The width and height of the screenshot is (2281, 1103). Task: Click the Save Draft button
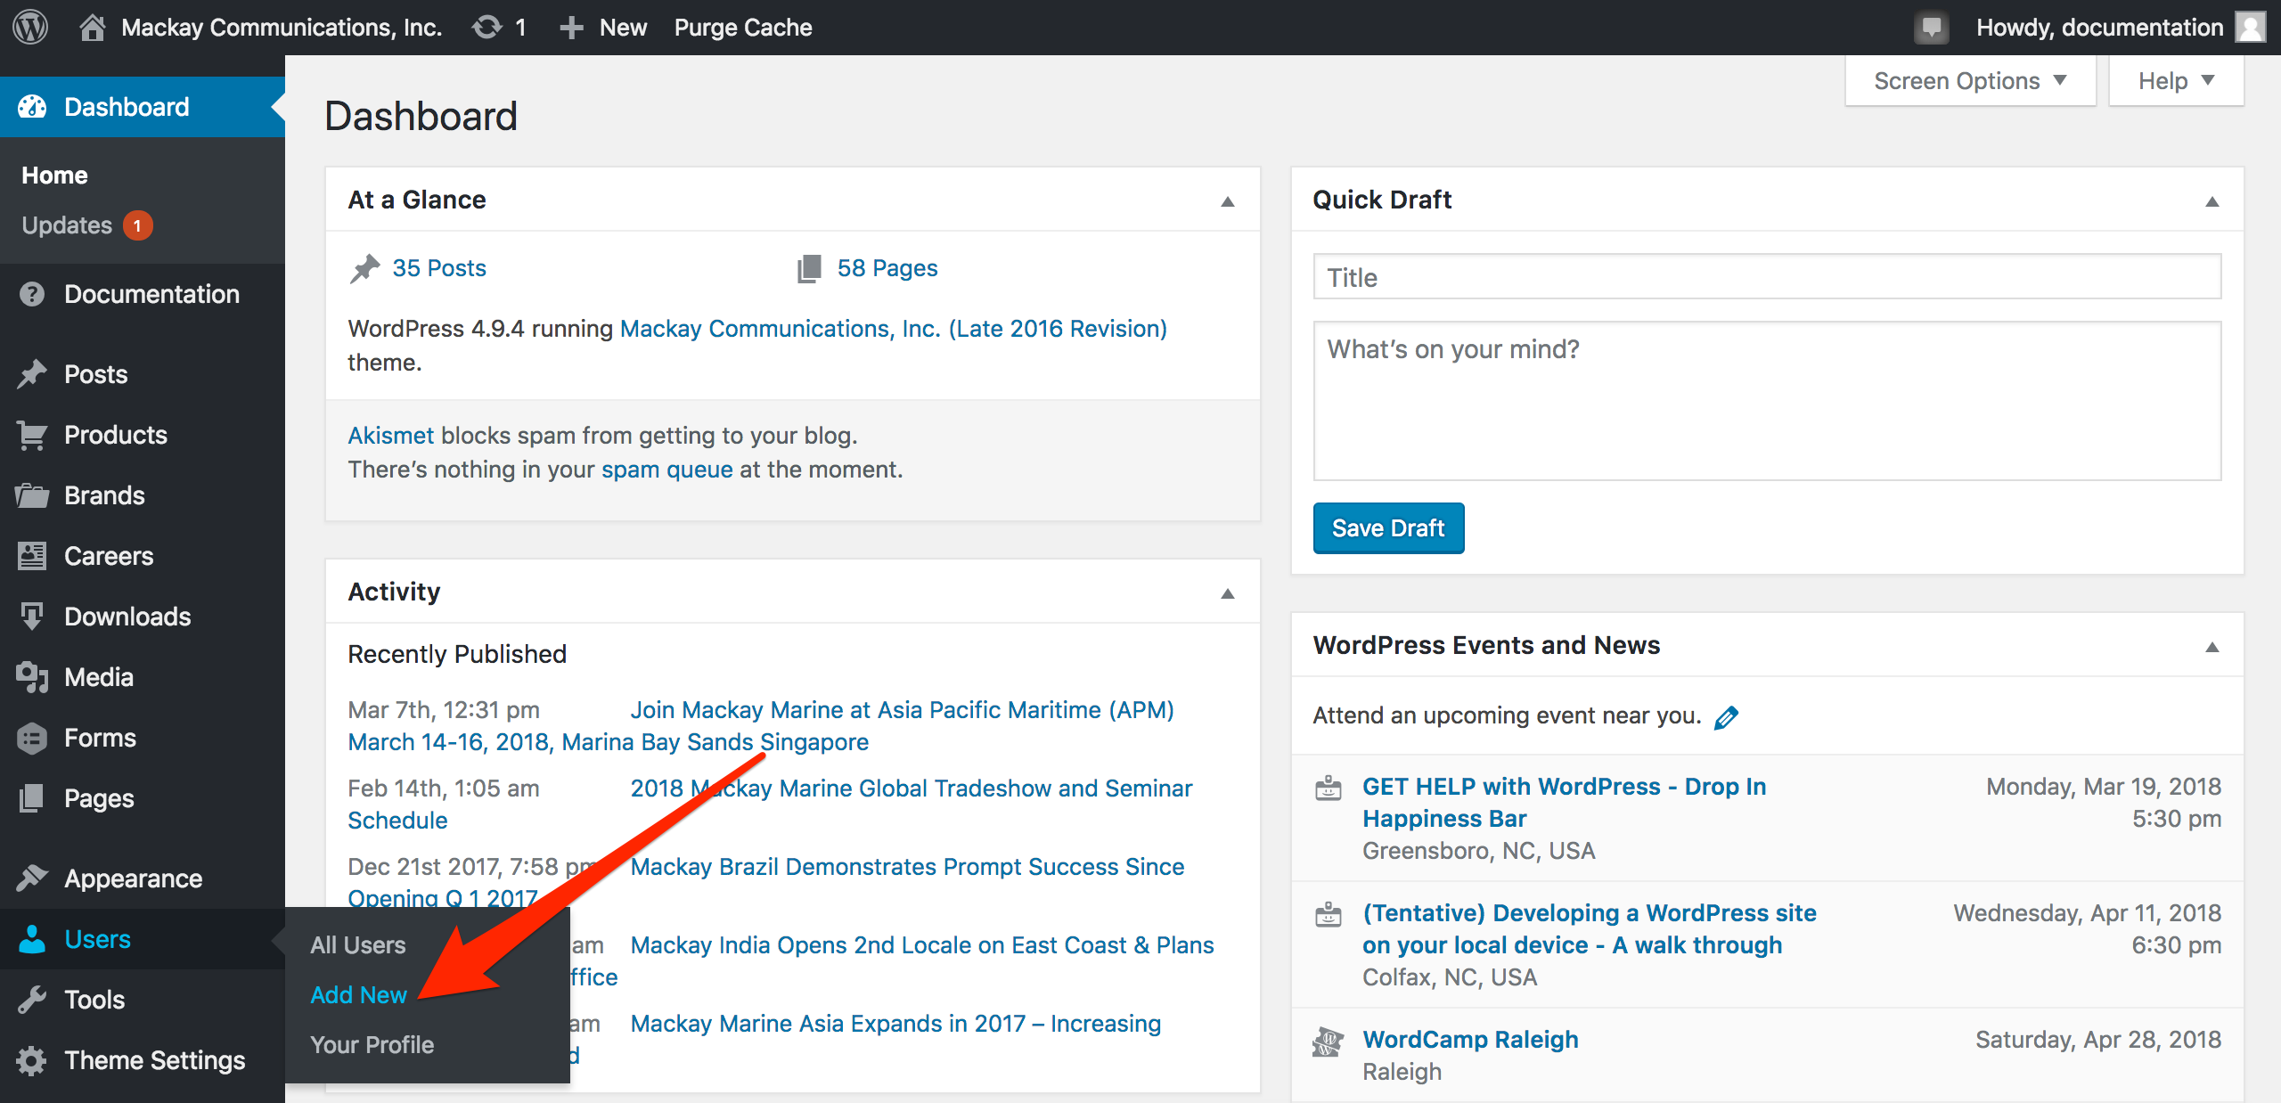tap(1388, 528)
